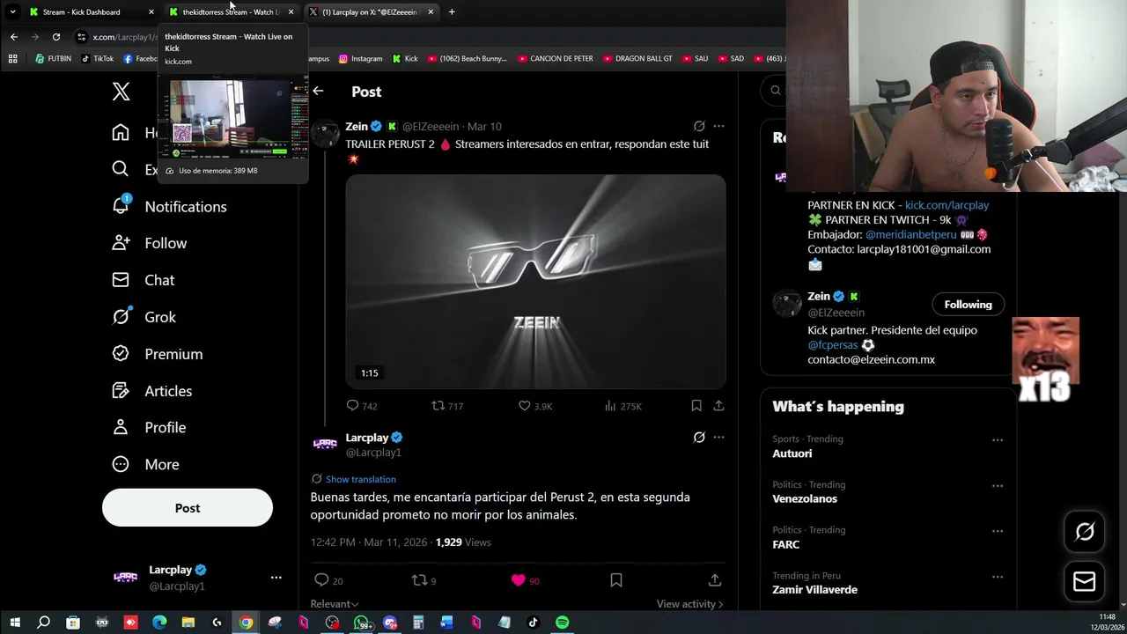
Task: Open options for FARC trend
Action: point(998,531)
